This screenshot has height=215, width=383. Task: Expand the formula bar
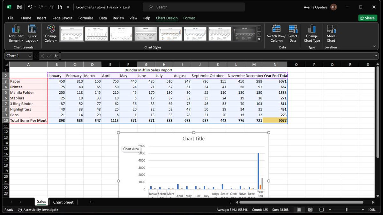tap(376, 56)
